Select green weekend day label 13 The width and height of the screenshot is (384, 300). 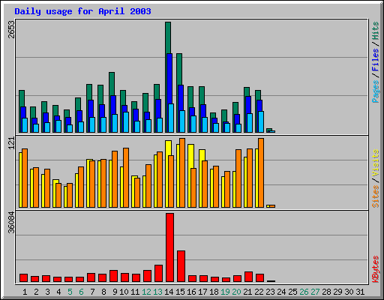click(157, 292)
